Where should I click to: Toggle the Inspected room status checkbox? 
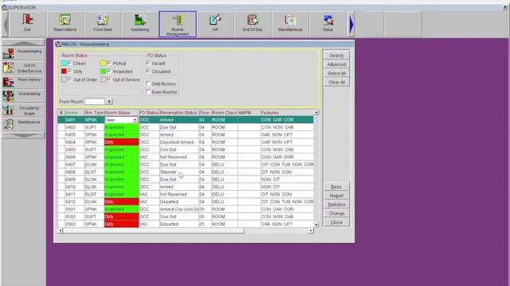pos(109,71)
